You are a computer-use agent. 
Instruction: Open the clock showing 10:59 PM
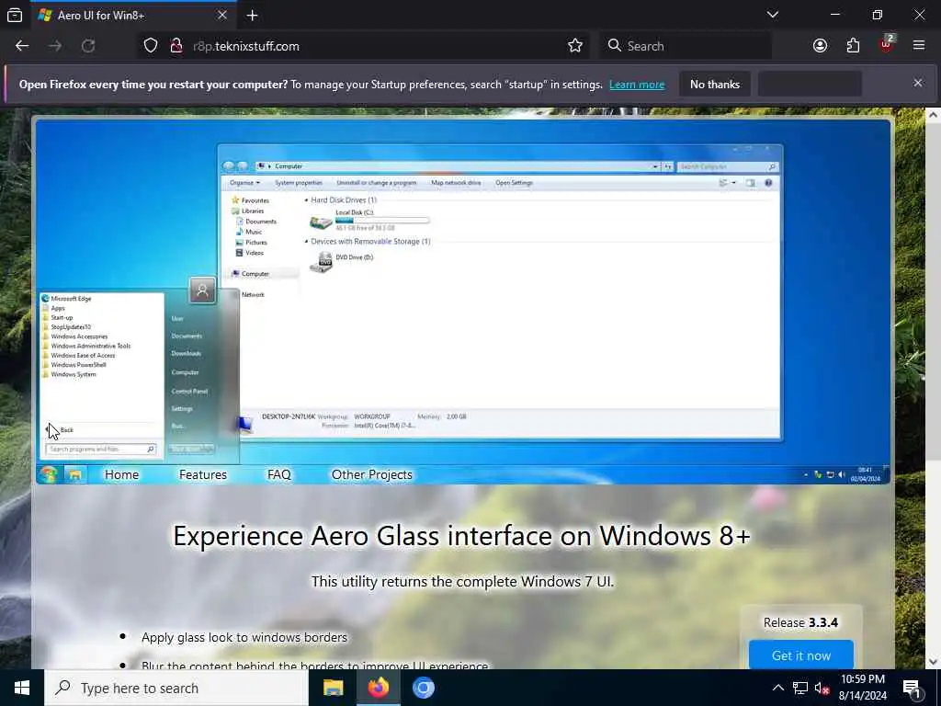[863, 688]
